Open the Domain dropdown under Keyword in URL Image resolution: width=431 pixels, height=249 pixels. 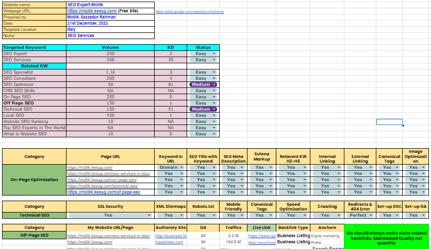171,167
